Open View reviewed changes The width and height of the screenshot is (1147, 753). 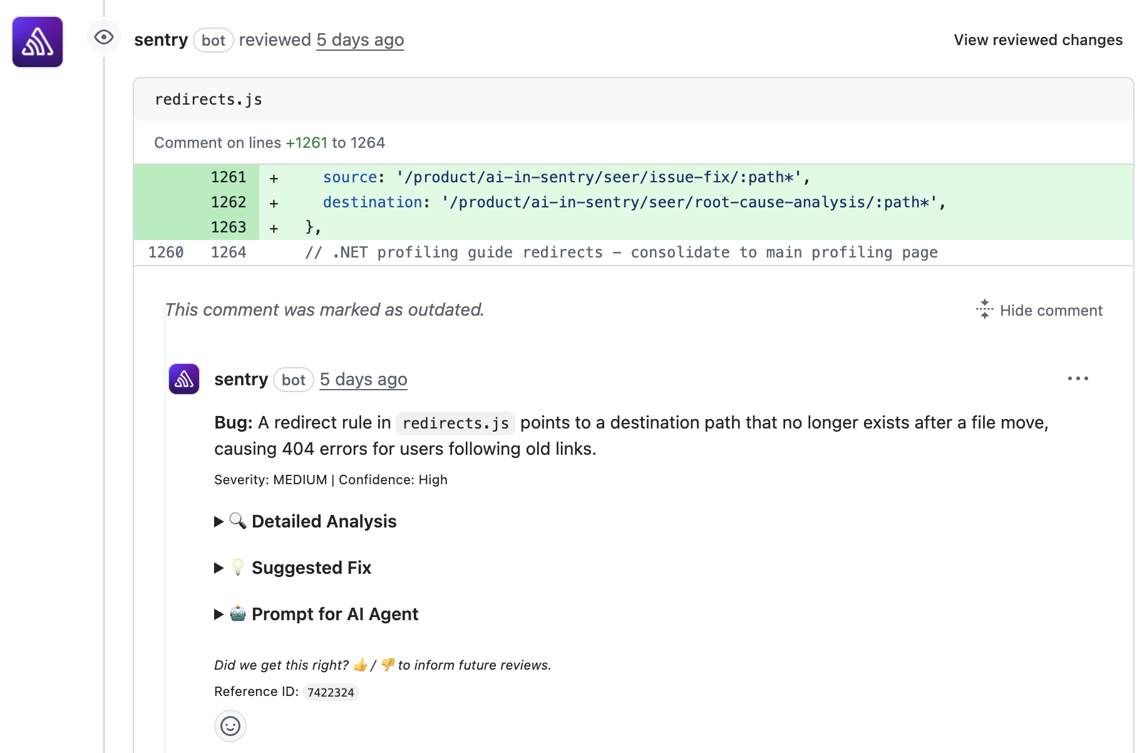coord(1037,39)
